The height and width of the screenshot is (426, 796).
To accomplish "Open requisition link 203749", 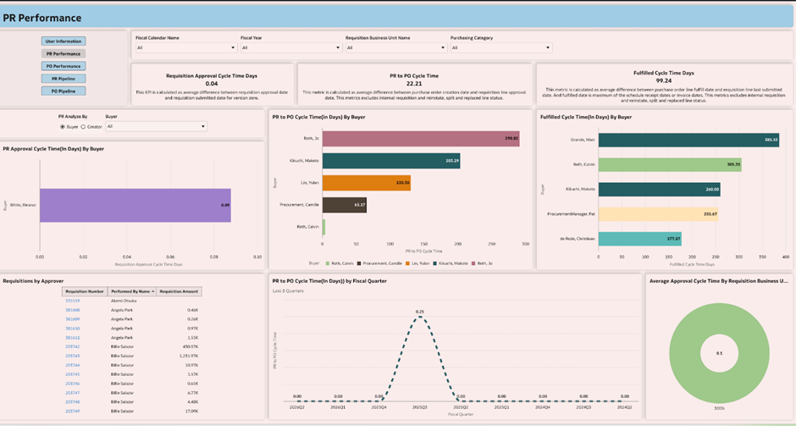I will (73, 412).
